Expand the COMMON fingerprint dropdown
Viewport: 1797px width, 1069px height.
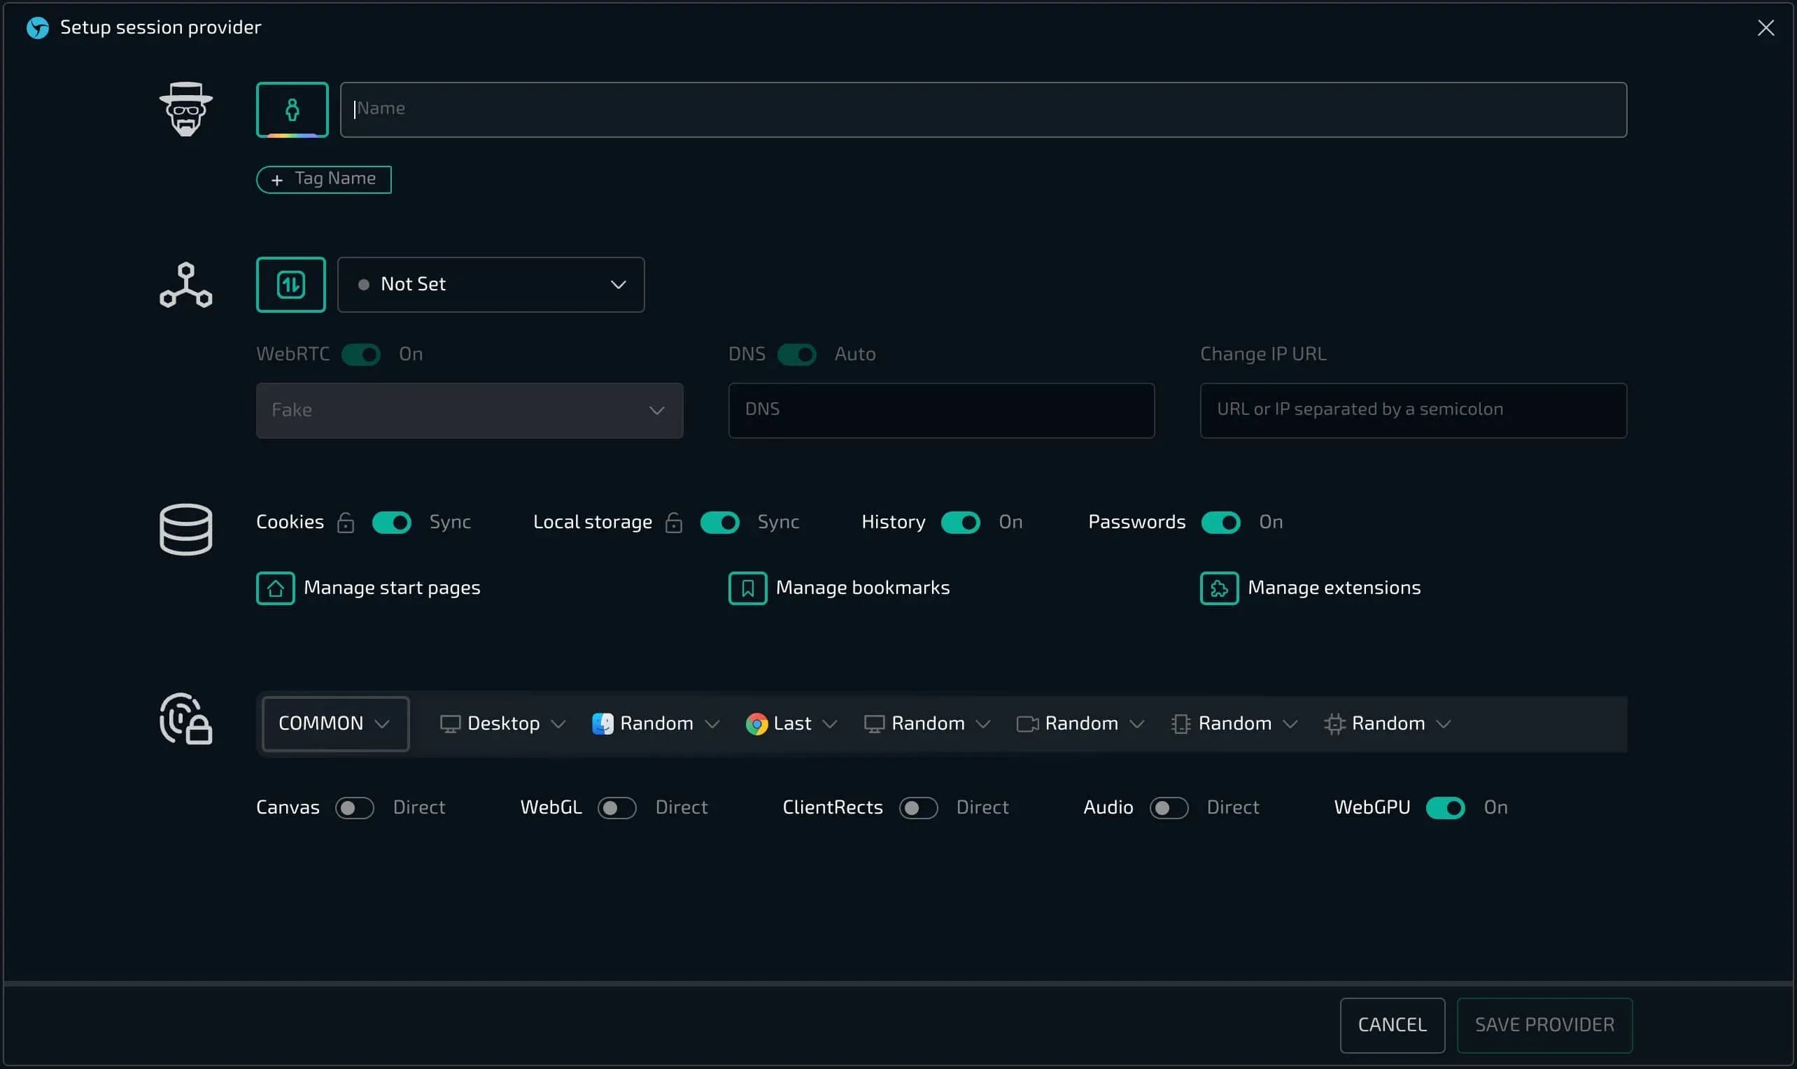[x=335, y=723]
